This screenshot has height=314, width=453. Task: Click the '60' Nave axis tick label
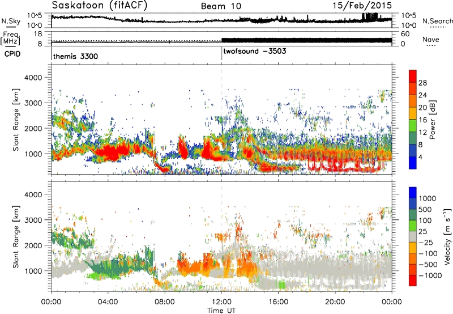click(x=405, y=34)
